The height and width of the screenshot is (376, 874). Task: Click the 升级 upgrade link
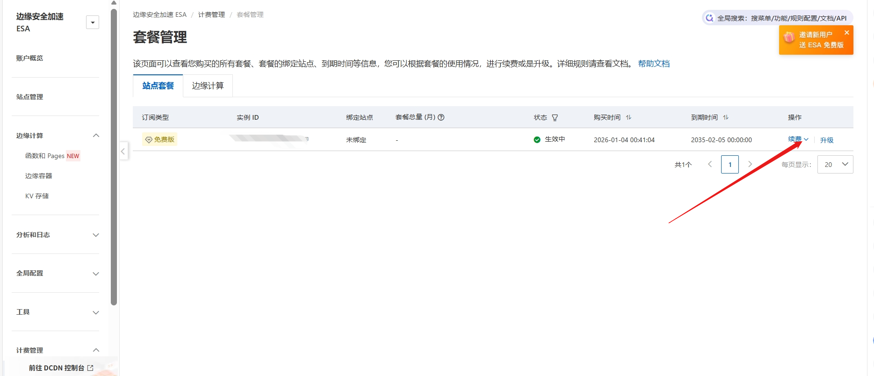826,140
